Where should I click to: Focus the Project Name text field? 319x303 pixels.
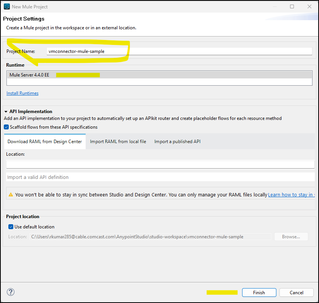[x=179, y=51]
